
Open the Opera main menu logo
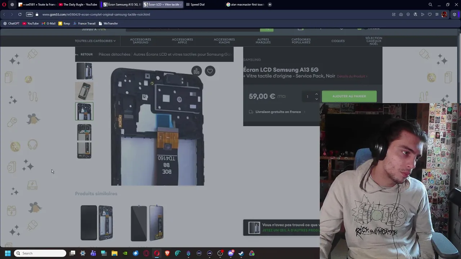tap(4, 4)
